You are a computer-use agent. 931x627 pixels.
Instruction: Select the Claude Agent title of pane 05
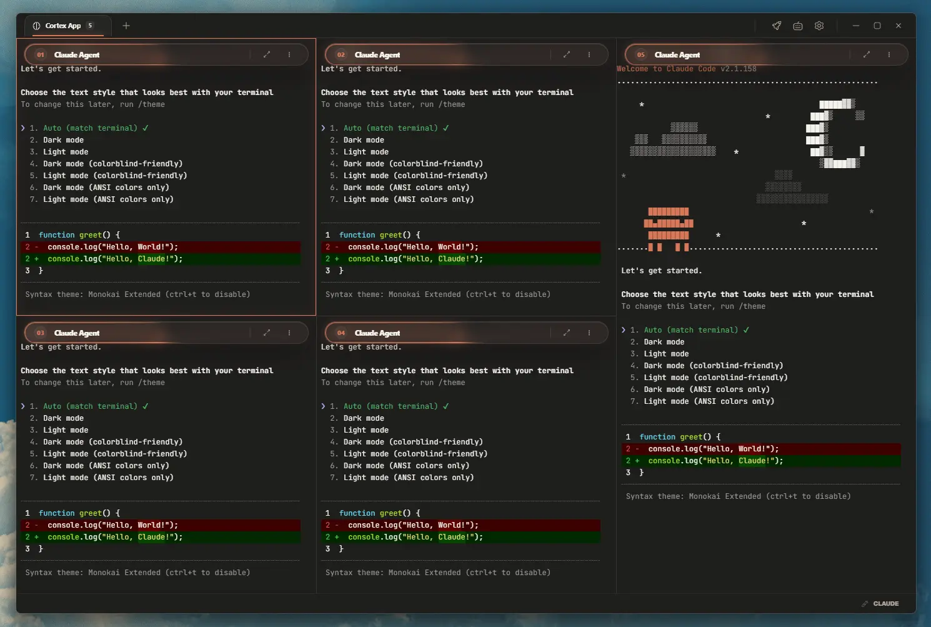(677, 55)
